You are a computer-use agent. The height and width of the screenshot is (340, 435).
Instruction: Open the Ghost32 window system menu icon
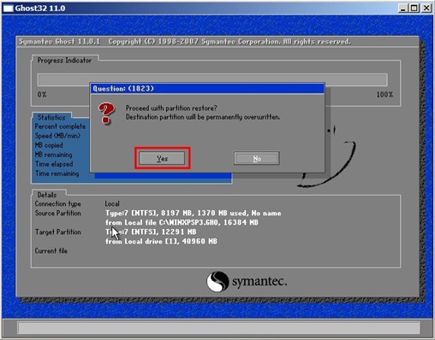pyautogui.click(x=8, y=9)
